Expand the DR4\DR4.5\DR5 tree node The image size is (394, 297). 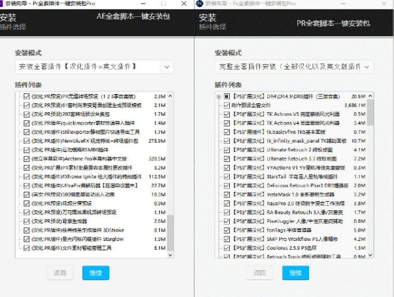(x=219, y=97)
